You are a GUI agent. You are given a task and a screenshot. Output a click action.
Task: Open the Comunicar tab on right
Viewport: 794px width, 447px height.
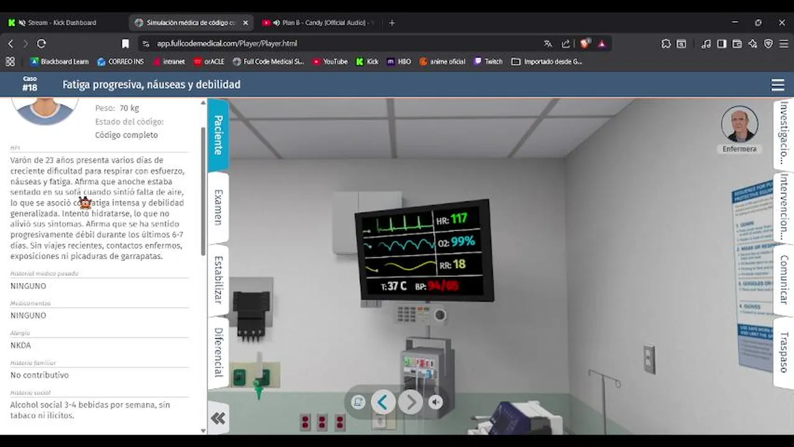point(783,279)
